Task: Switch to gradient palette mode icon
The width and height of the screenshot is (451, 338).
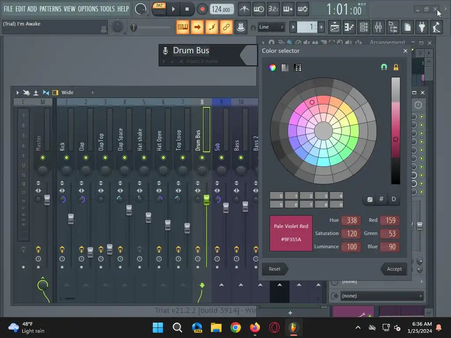Action: point(285,67)
